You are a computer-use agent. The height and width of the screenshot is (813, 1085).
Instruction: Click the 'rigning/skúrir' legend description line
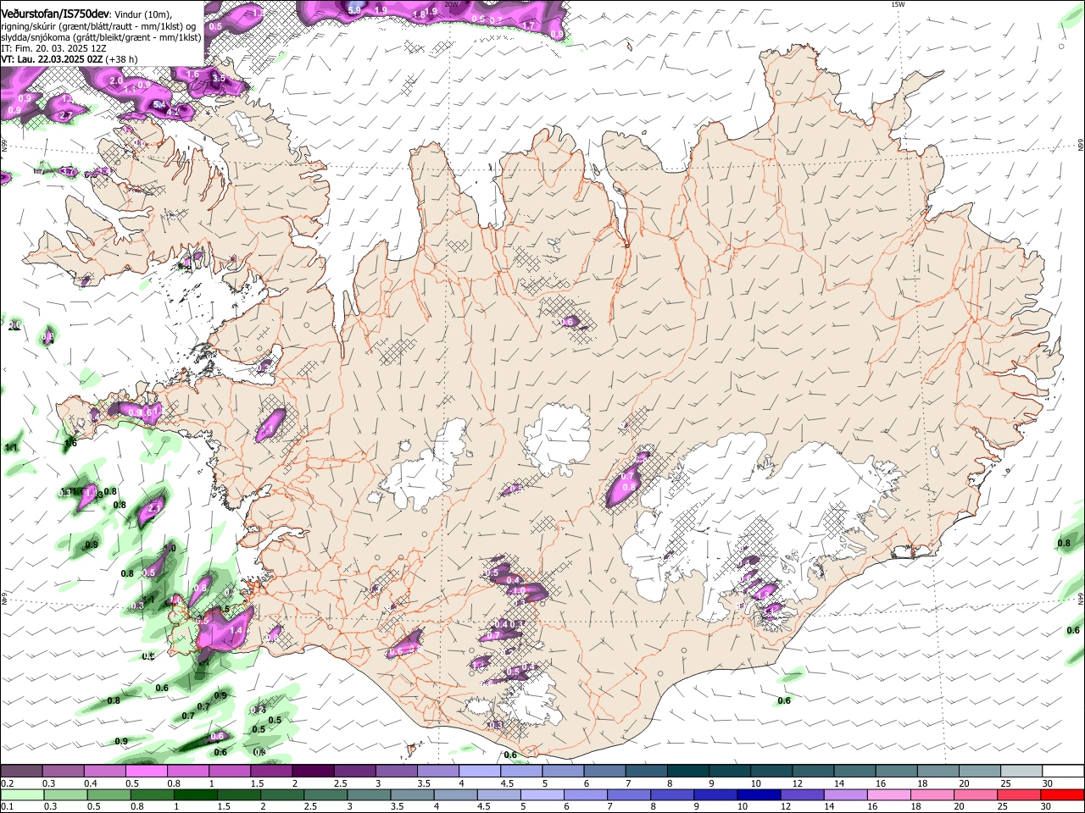pos(100,25)
